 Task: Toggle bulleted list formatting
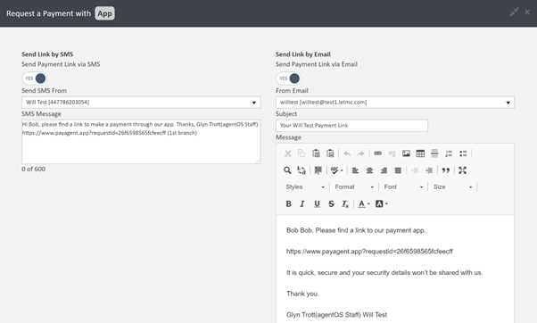463,153
